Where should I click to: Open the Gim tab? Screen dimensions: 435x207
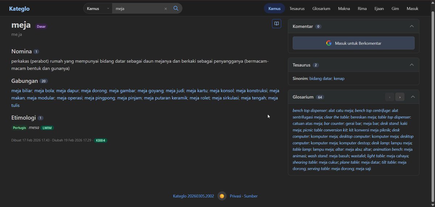pos(395,8)
